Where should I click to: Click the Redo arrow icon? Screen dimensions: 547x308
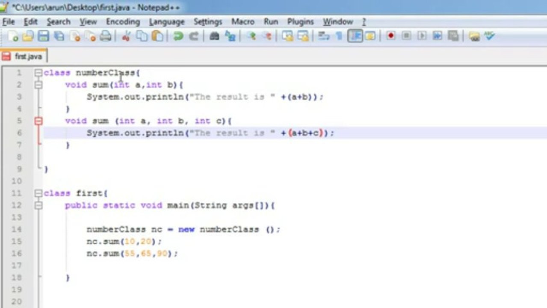click(193, 36)
